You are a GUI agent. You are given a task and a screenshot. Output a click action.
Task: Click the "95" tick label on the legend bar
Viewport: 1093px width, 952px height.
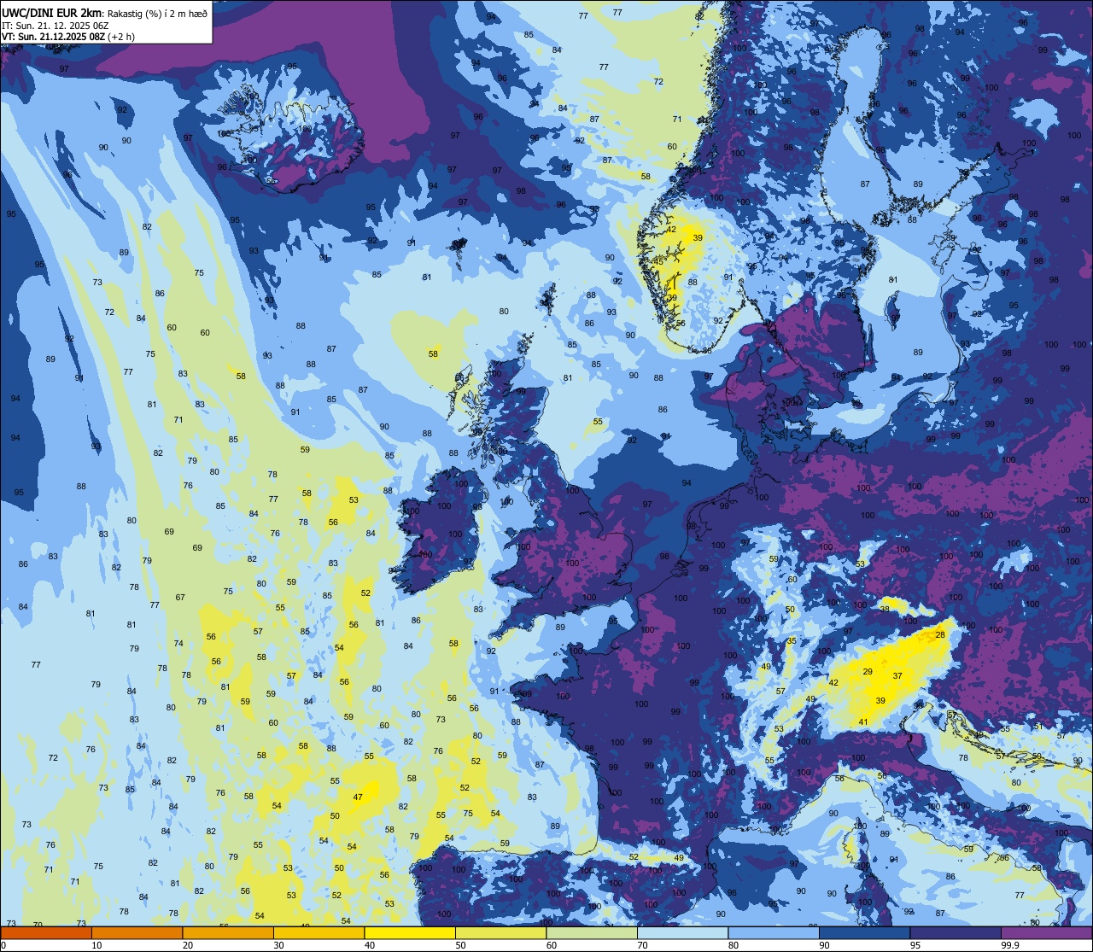915,945
